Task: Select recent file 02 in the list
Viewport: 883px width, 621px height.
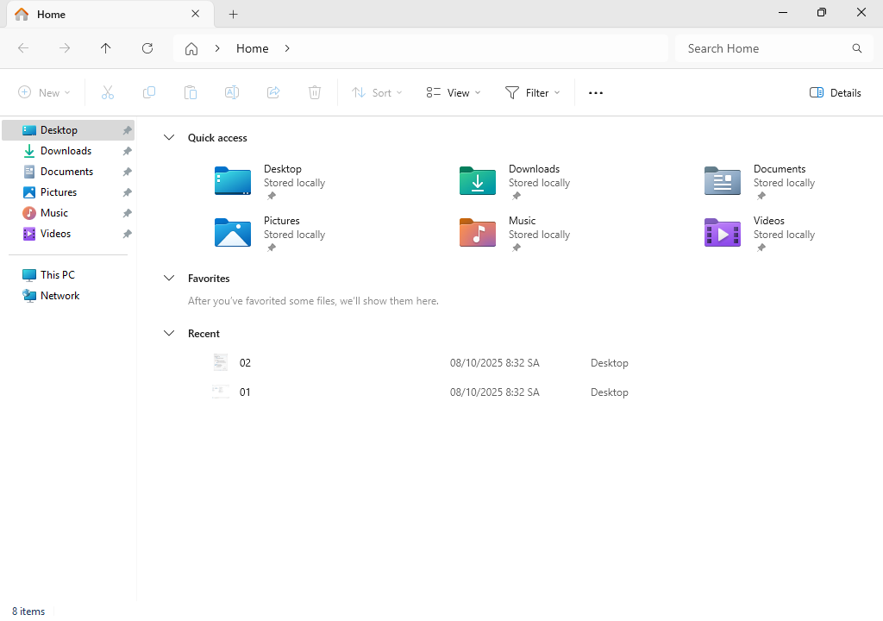Action: click(246, 363)
